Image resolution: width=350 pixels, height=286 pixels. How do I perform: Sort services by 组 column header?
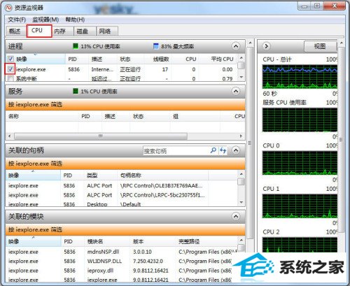(195, 116)
